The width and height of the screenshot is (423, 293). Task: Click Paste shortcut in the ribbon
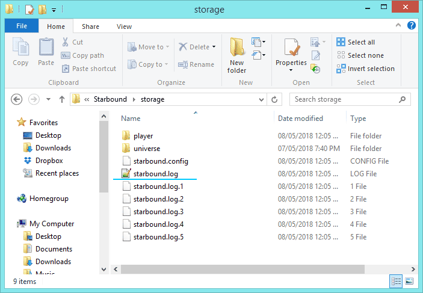coord(89,69)
